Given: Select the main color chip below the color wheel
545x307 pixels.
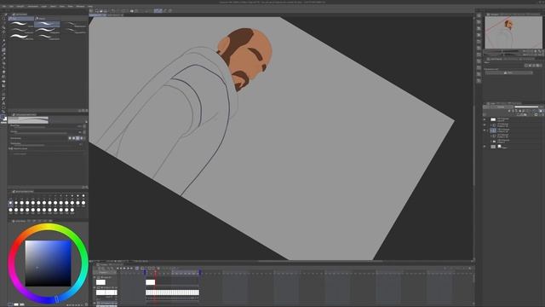Looking at the screenshot, I should coord(10,304).
